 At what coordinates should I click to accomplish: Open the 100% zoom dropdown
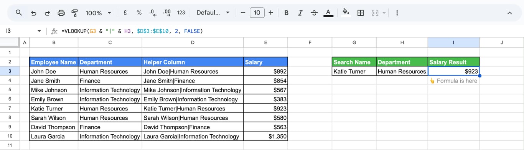[x=98, y=13]
